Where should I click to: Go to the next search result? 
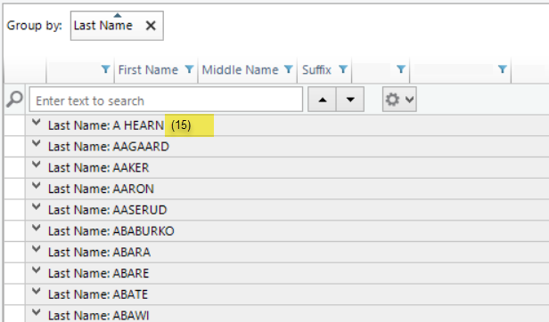350,100
